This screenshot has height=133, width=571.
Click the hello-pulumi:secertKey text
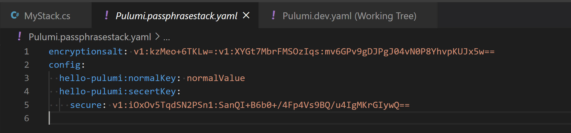[118, 91]
